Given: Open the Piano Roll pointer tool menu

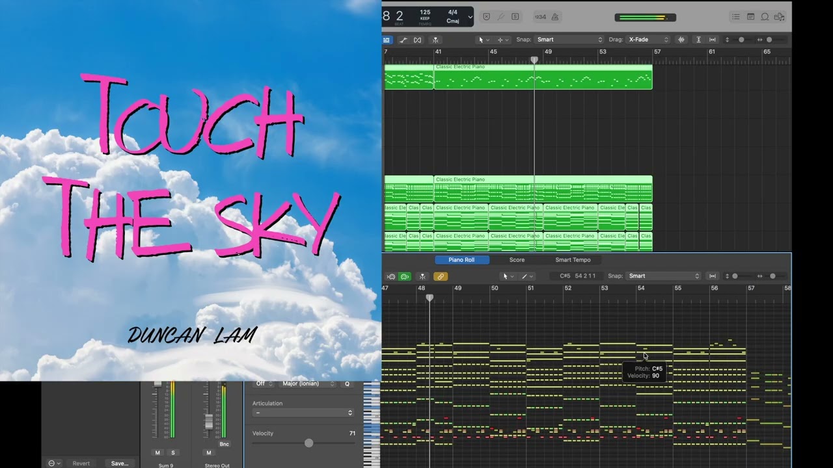Looking at the screenshot, I should click(x=508, y=276).
